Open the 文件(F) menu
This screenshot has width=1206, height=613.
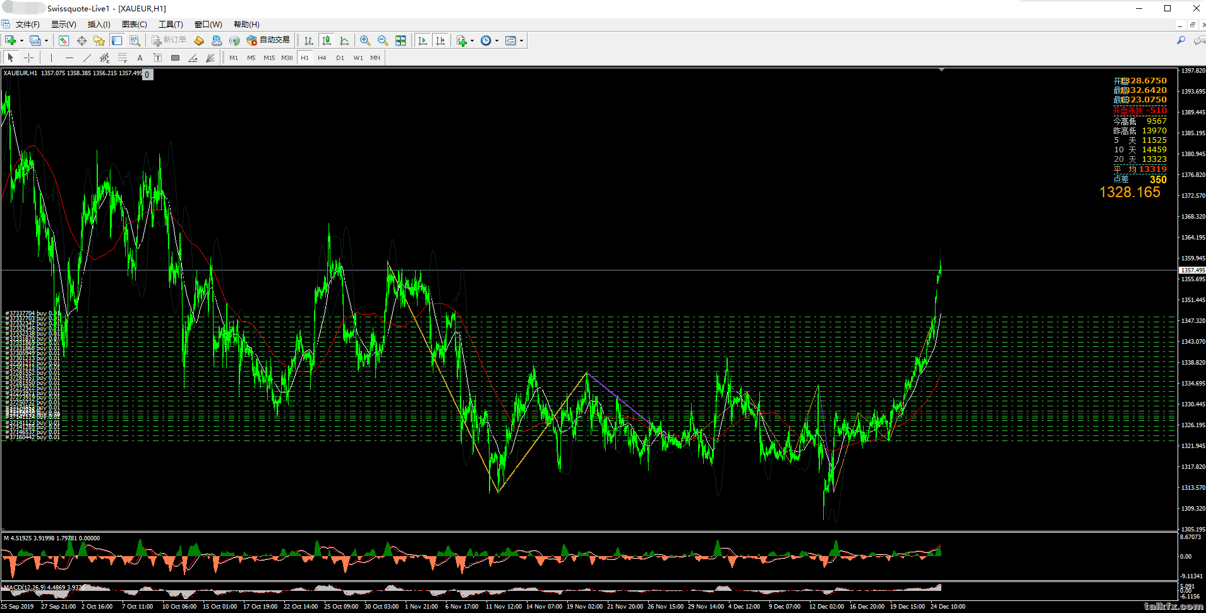pos(27,25)
